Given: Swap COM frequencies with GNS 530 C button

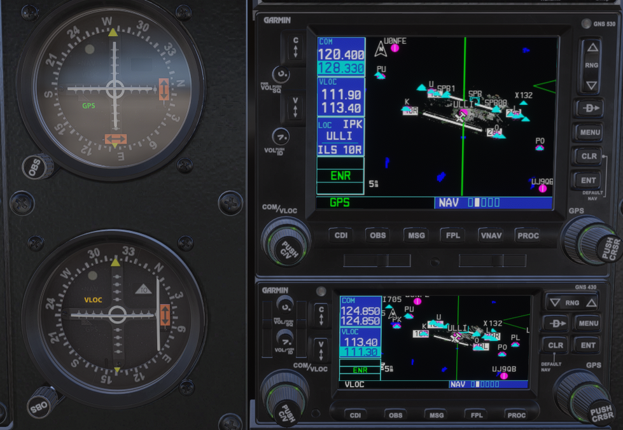Looking at the screenshot, I should [295, 48].
